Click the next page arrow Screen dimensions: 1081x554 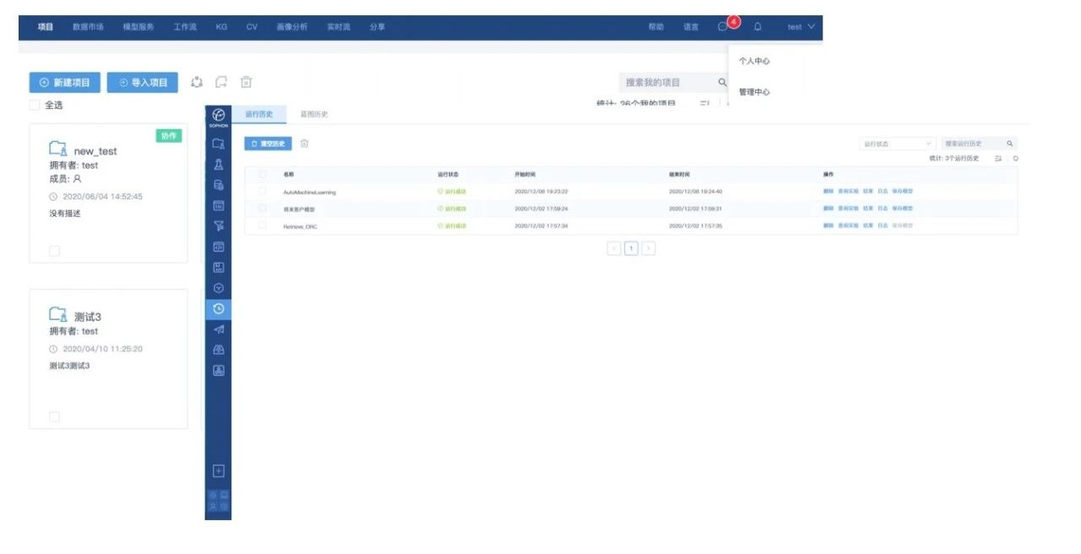coord(649,248)
